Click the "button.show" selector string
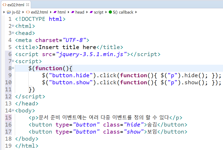 [x=71, y=82]
